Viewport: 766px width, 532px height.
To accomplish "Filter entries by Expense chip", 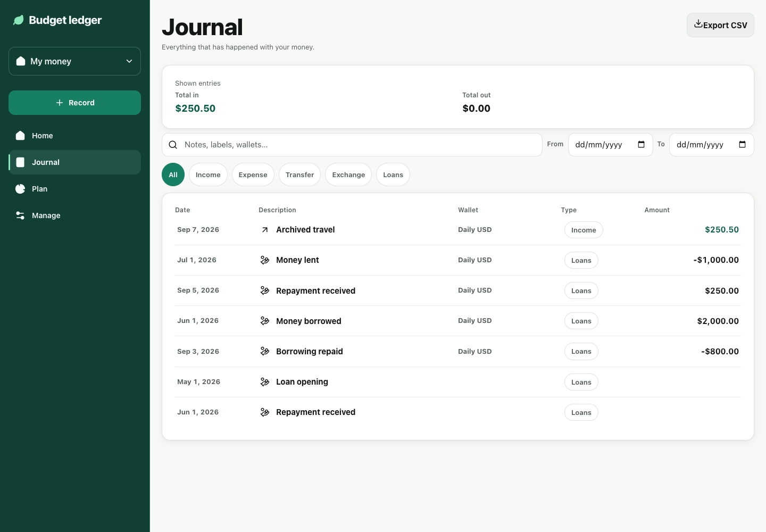I will click(253, 174).
